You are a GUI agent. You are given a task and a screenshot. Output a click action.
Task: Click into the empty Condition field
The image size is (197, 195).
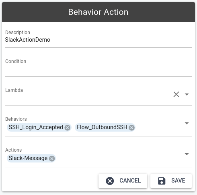pyautogui.click(x=98, y=69)
